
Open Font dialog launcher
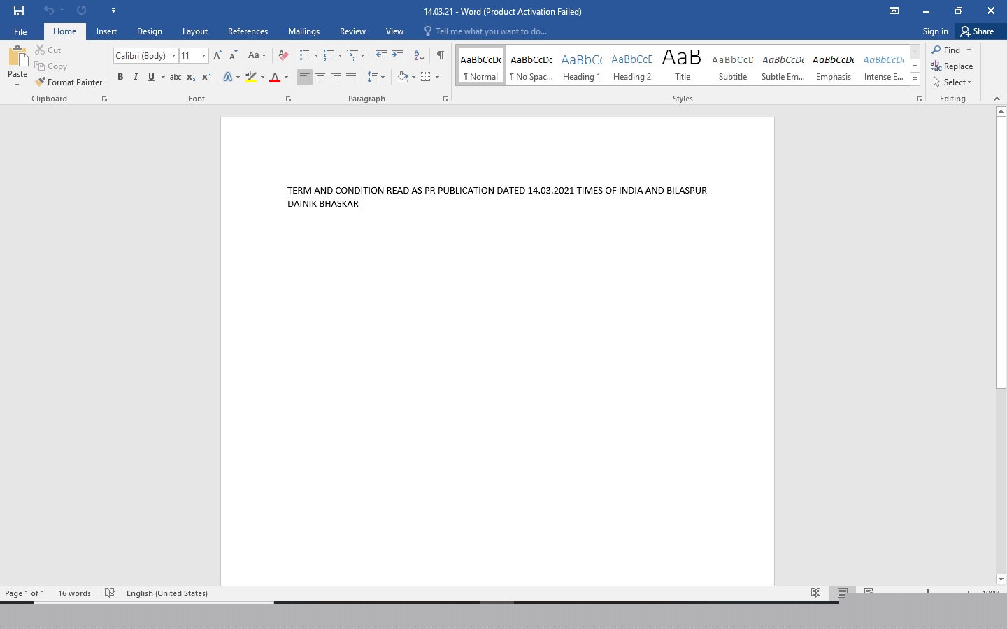[288, 99]
